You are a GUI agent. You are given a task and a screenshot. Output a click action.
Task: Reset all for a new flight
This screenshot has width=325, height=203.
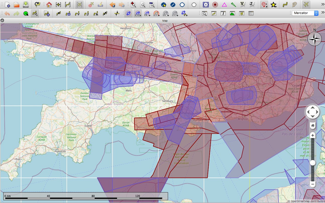[38, 5]
